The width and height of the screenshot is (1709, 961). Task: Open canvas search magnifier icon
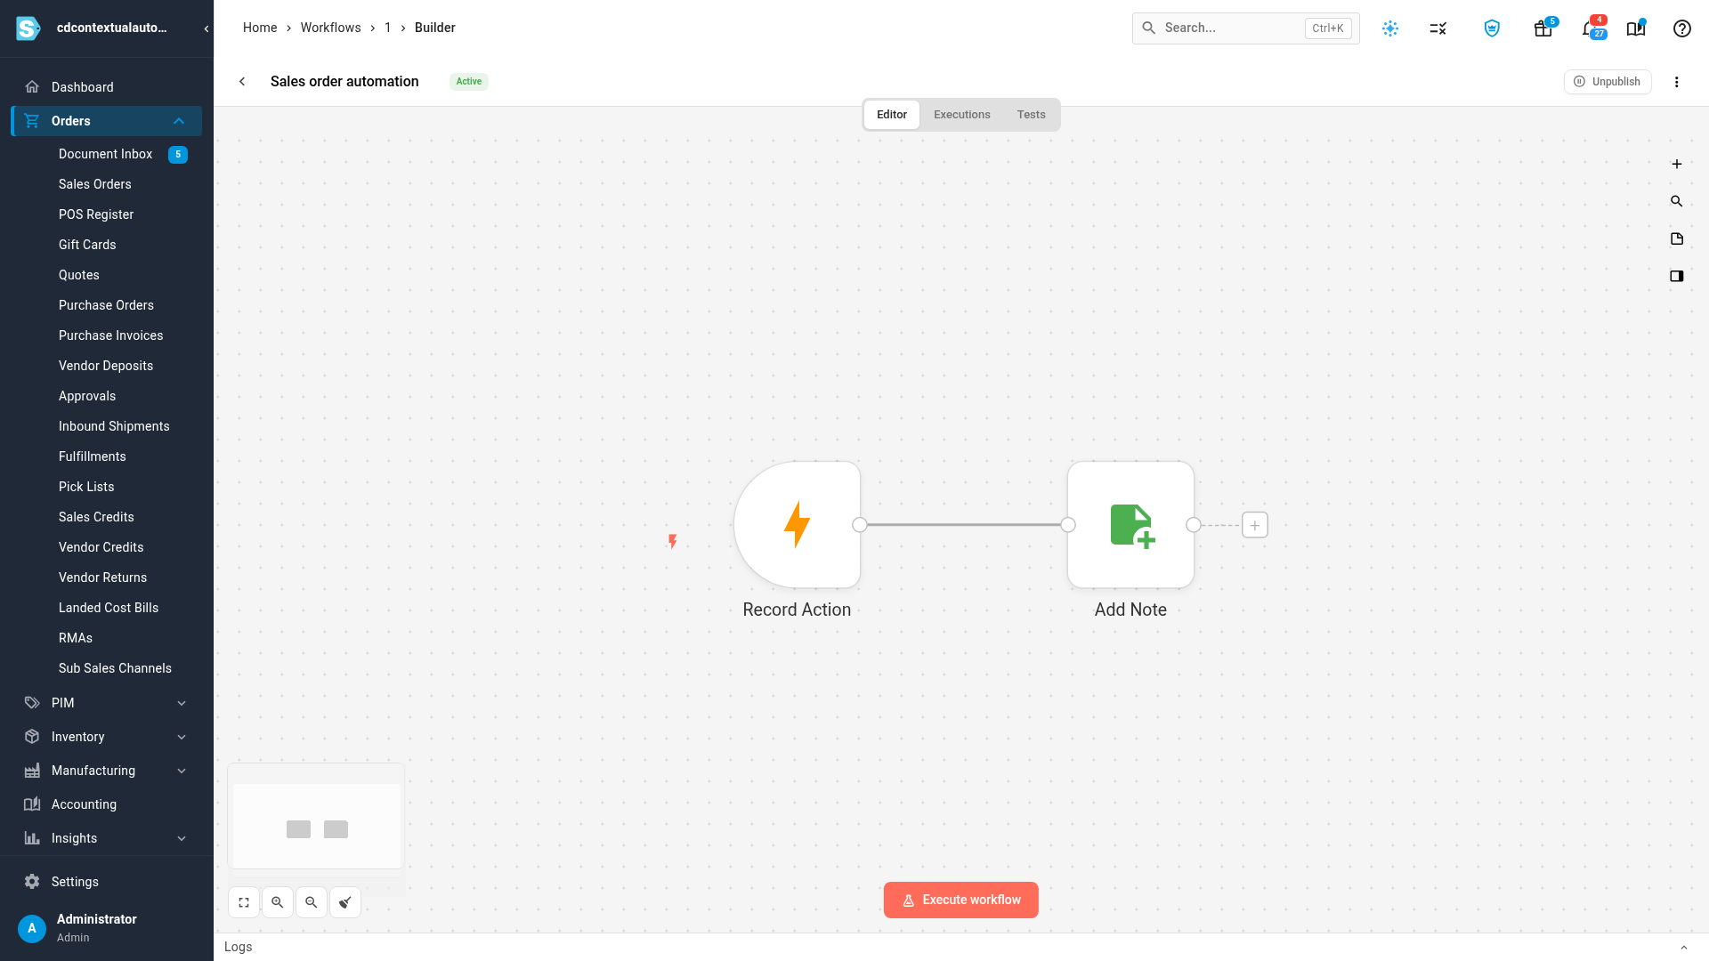1677,201
